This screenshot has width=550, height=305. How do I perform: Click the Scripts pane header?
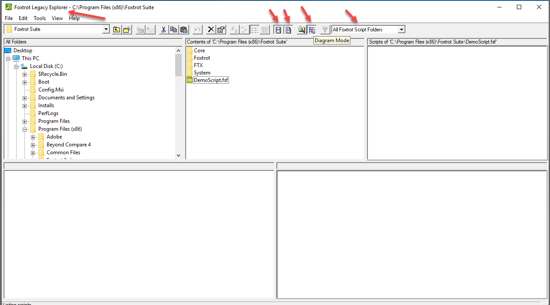coord(457,42)
